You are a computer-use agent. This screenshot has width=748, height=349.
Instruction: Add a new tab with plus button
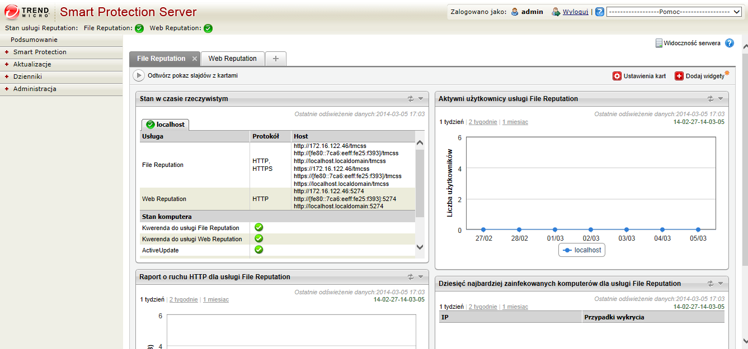click(275, 59)
